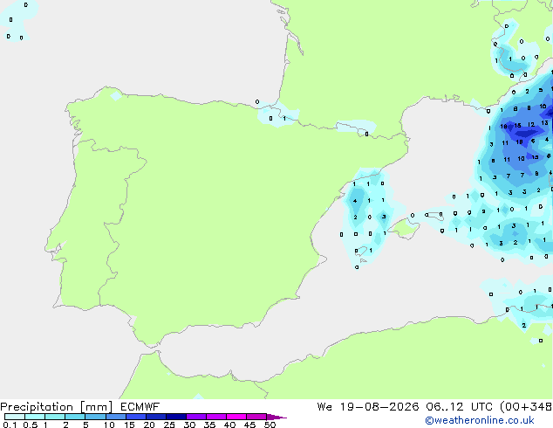Viewport: 553px width, 428px height.
Task: Click the 15–20 mm legend color box
Action: click(x=135, y=417)
